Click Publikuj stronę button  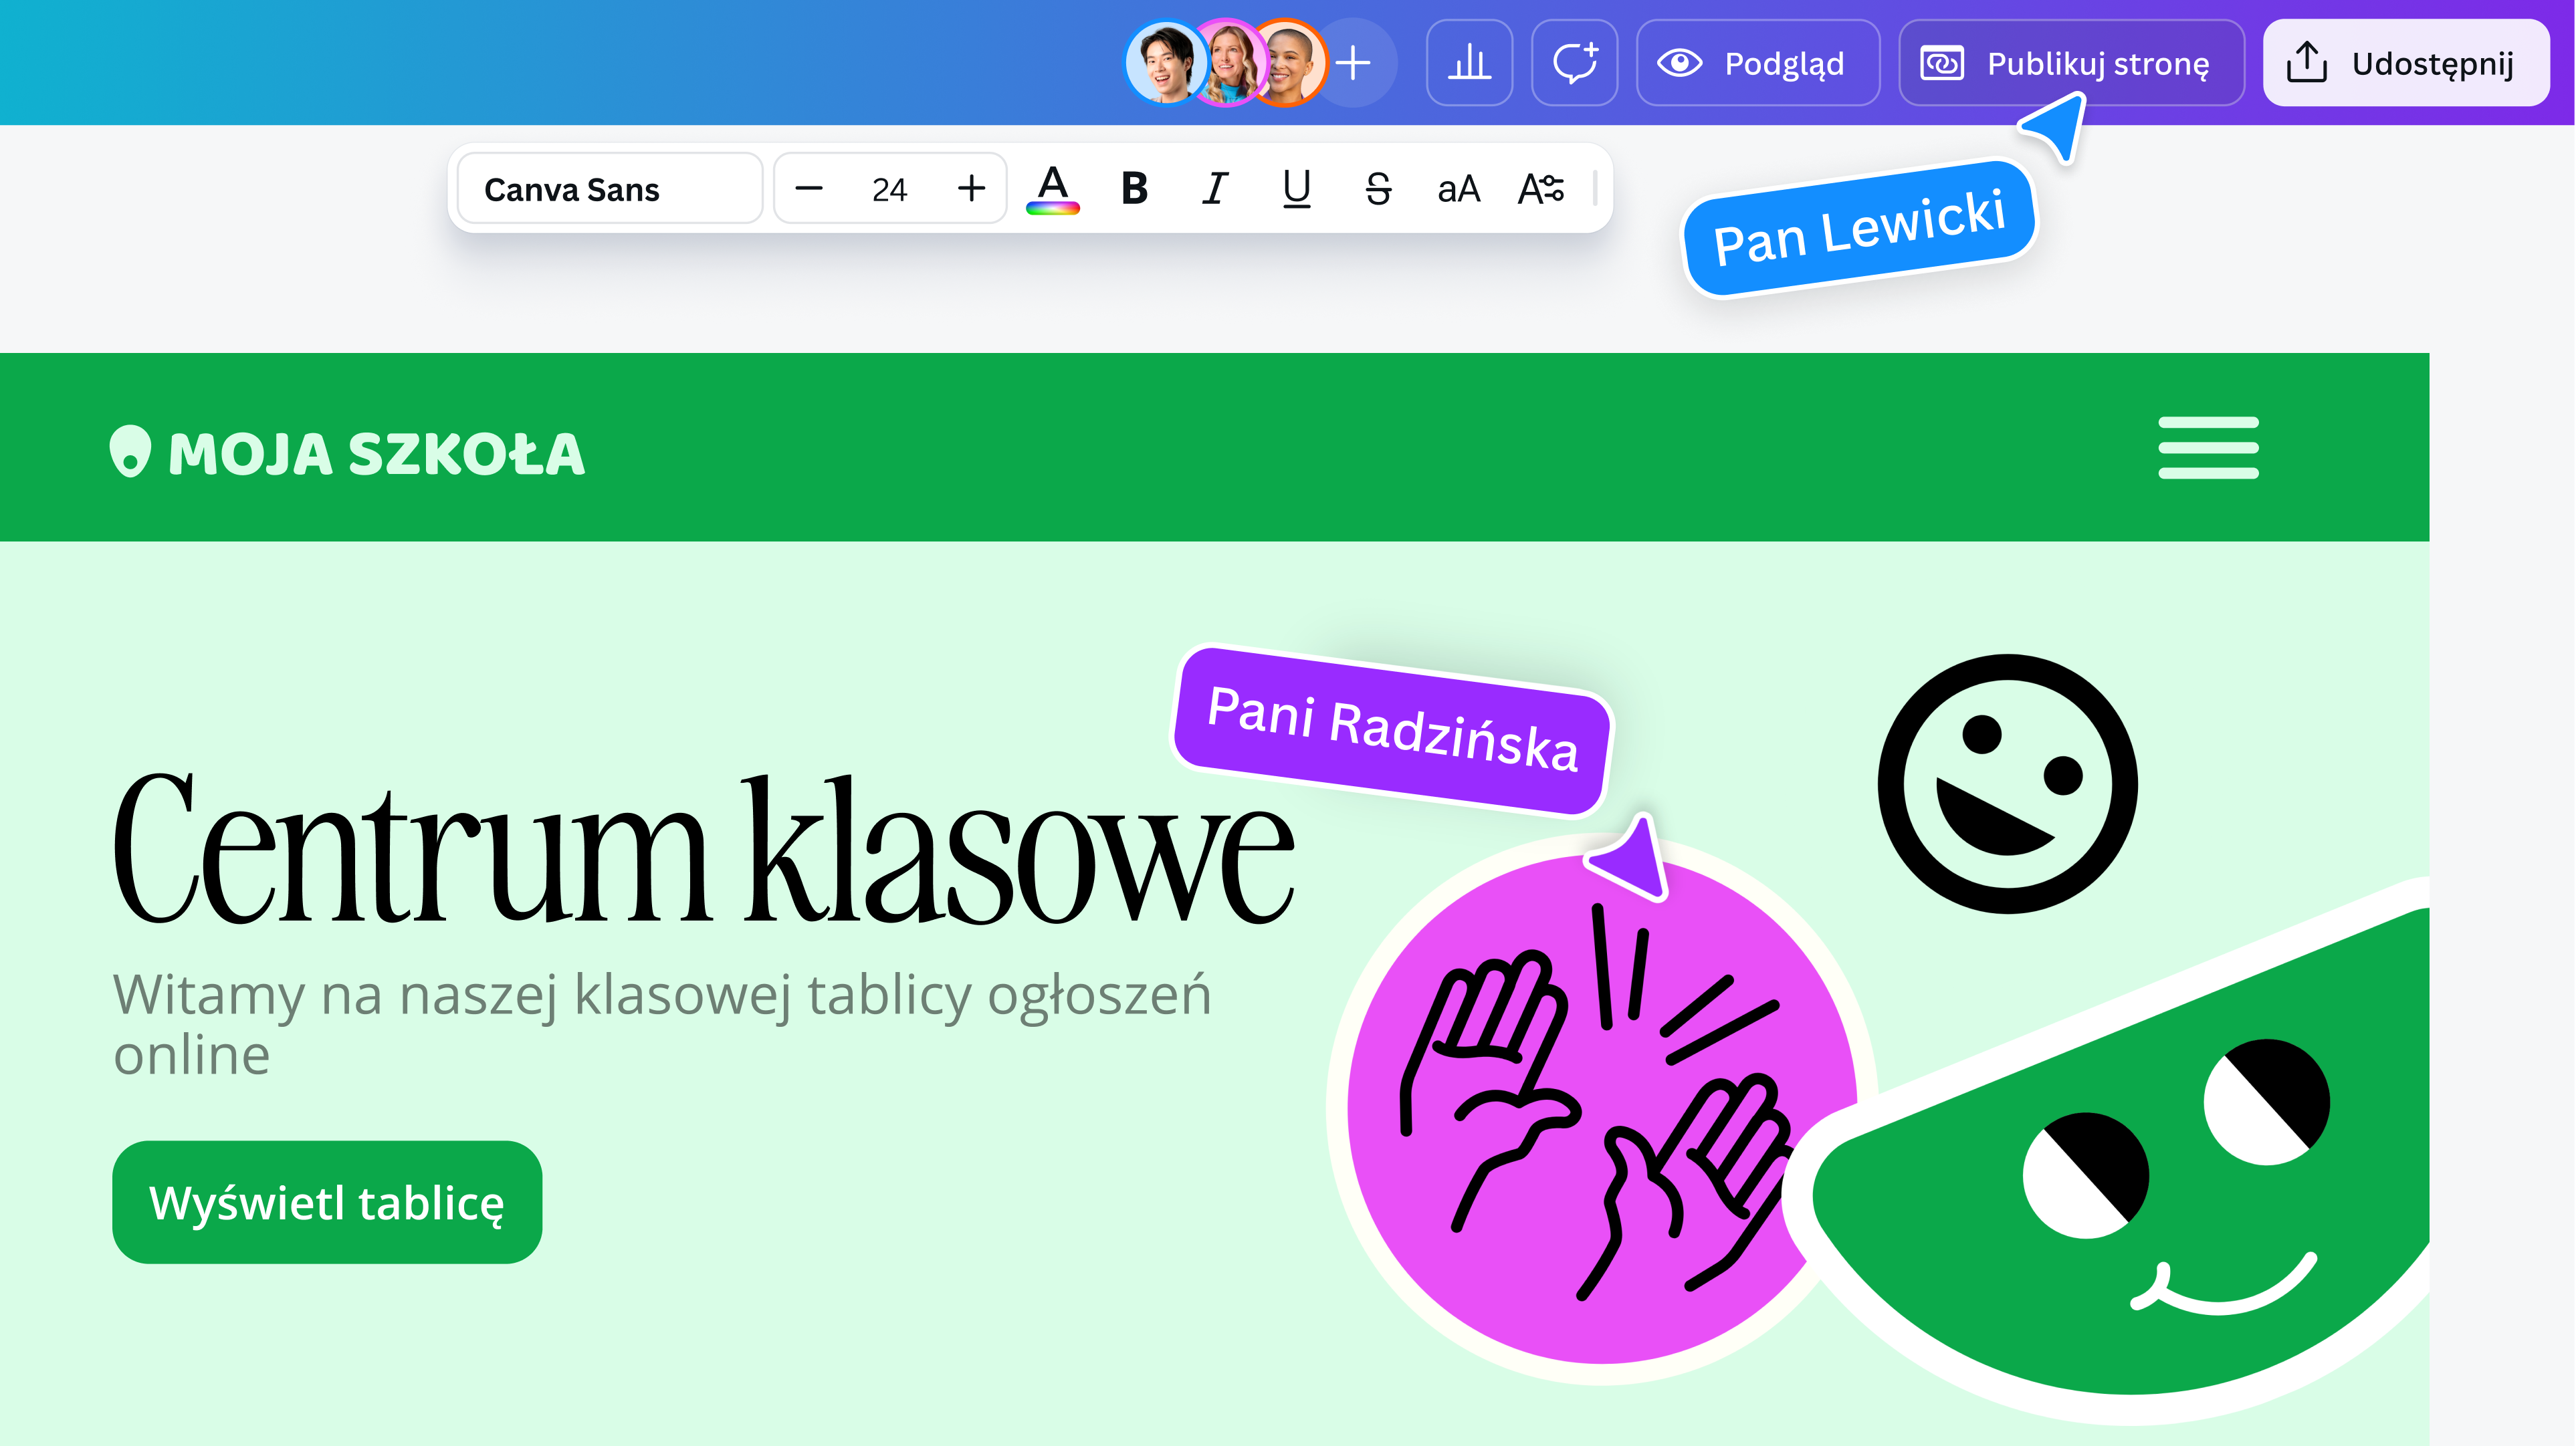2071,63
